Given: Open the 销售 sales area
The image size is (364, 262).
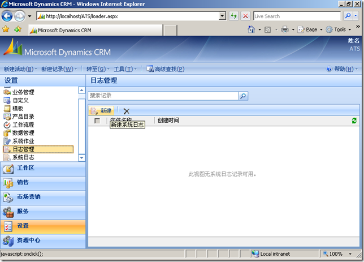Looking at the screenshot, I should tap(43, 183).
